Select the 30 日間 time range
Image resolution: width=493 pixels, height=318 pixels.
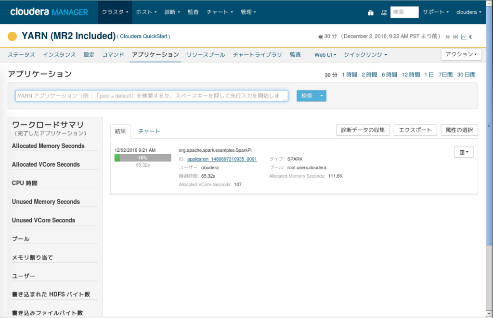[x=466, y=74]
